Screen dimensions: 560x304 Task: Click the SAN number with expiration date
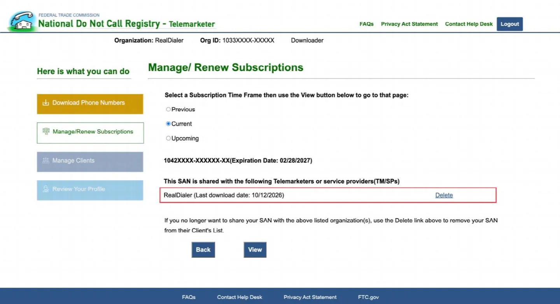pos(238,160)
